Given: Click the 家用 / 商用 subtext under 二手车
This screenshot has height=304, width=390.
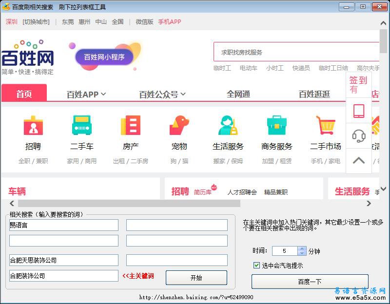Looking at the screenshot, I should [x=82, y=161].
